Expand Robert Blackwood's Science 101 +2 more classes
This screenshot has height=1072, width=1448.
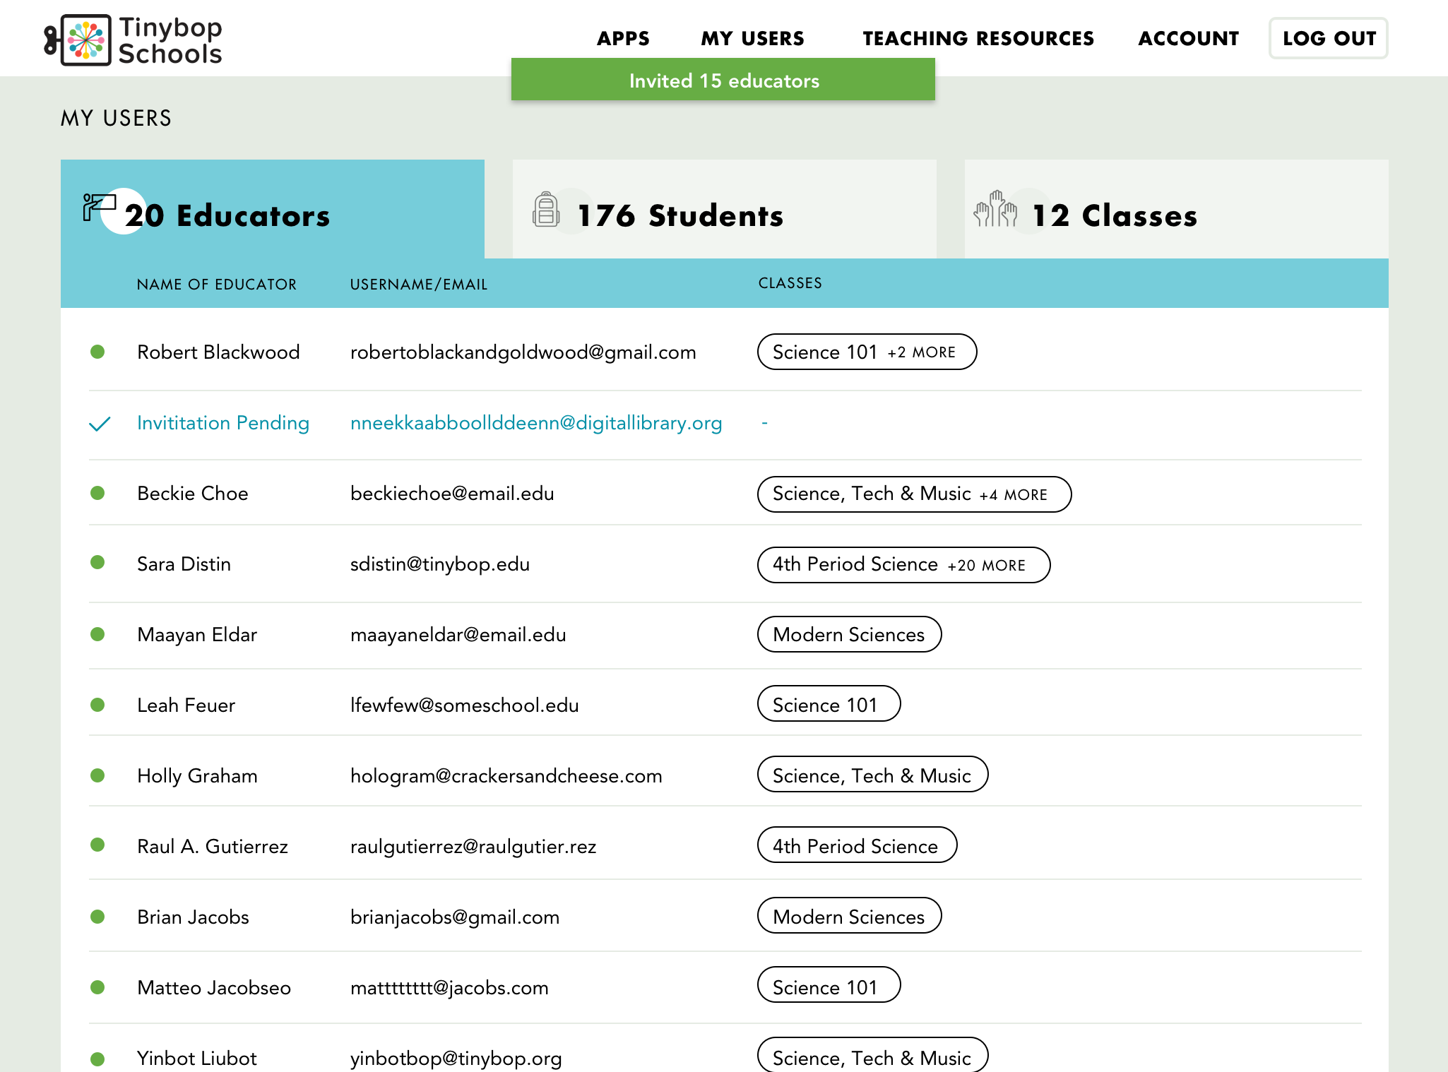[x=867, y=352]
